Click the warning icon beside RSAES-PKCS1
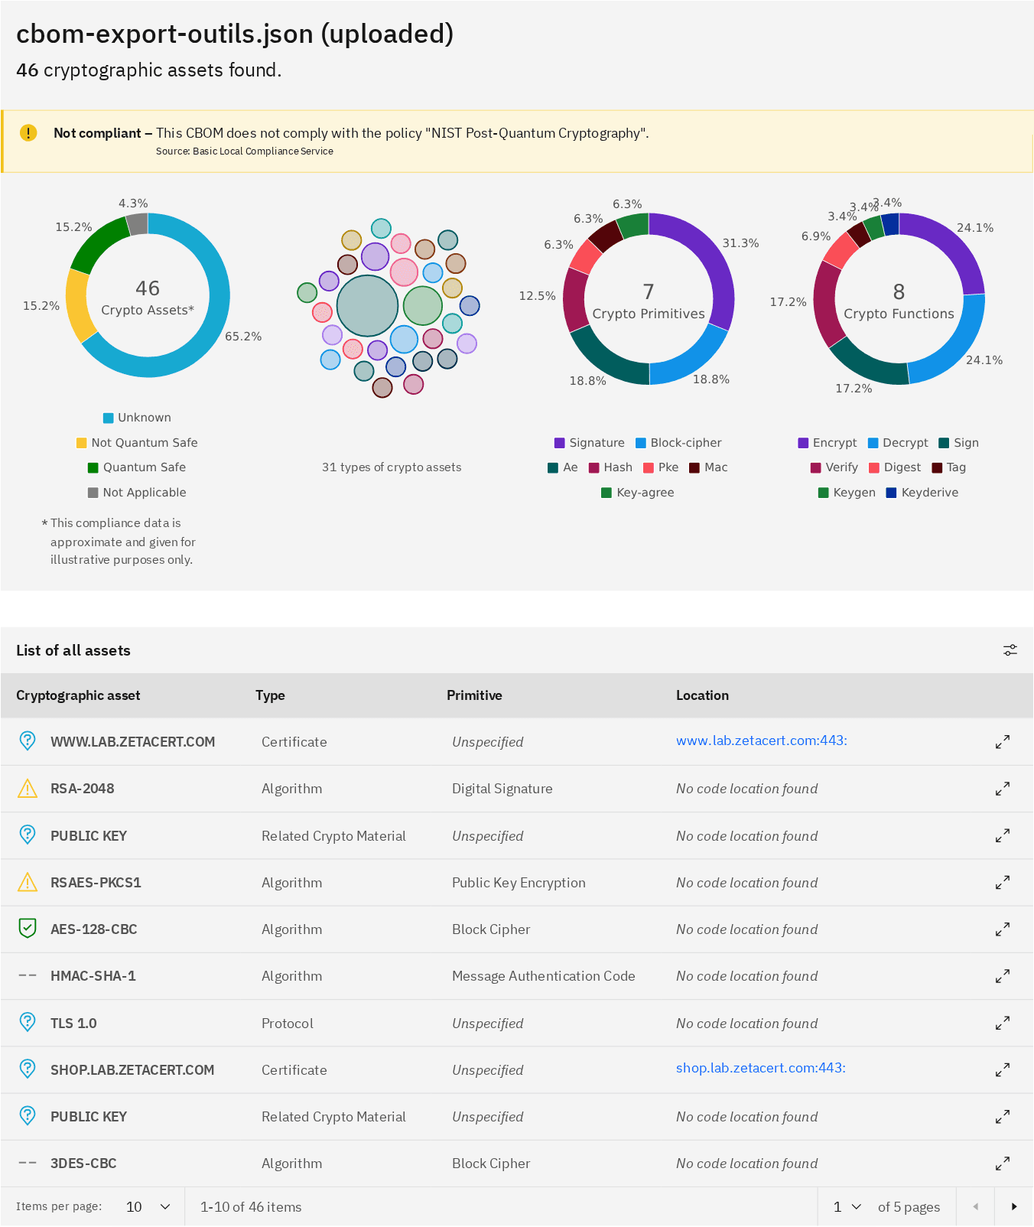The image size is (1034, 1227). coord(28,882)
